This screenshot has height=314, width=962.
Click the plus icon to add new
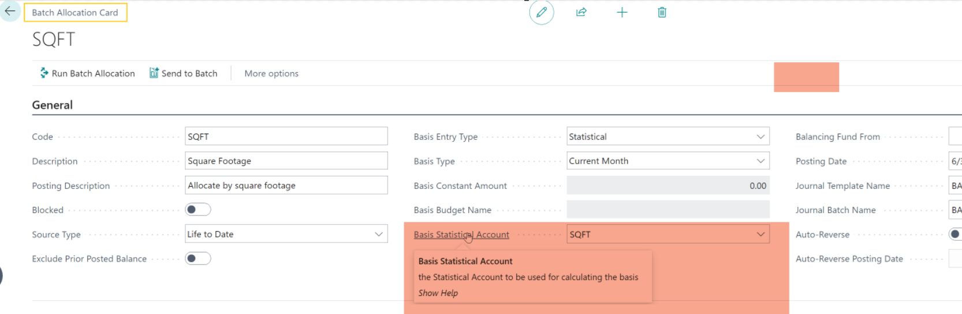tap(622, 12)
